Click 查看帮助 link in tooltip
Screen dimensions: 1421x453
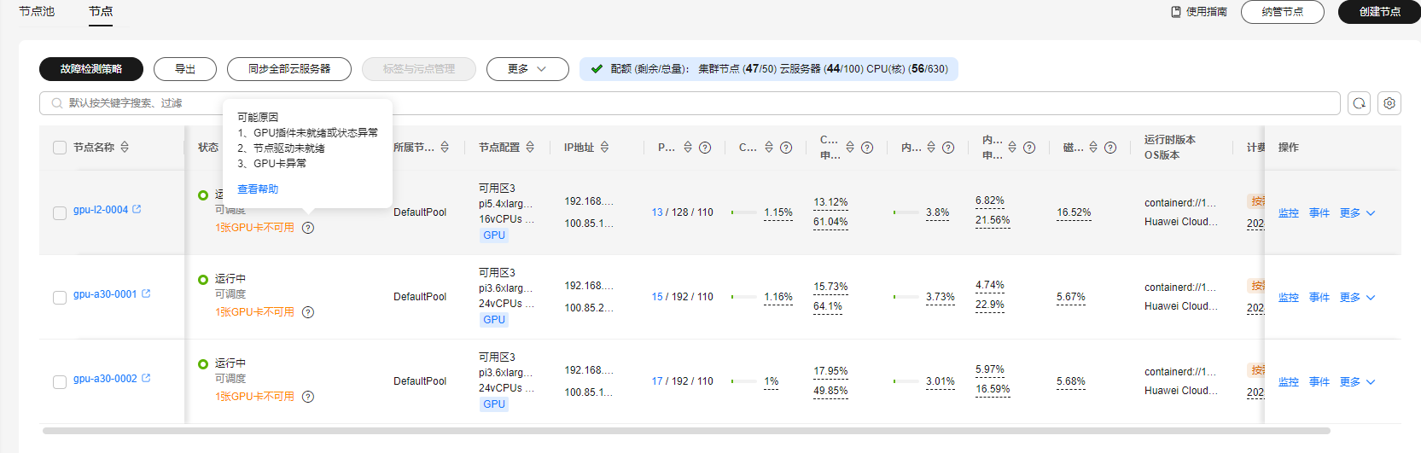[258, 189]
